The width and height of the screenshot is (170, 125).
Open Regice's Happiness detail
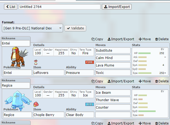pyautogui.click(x=61, y=94)
